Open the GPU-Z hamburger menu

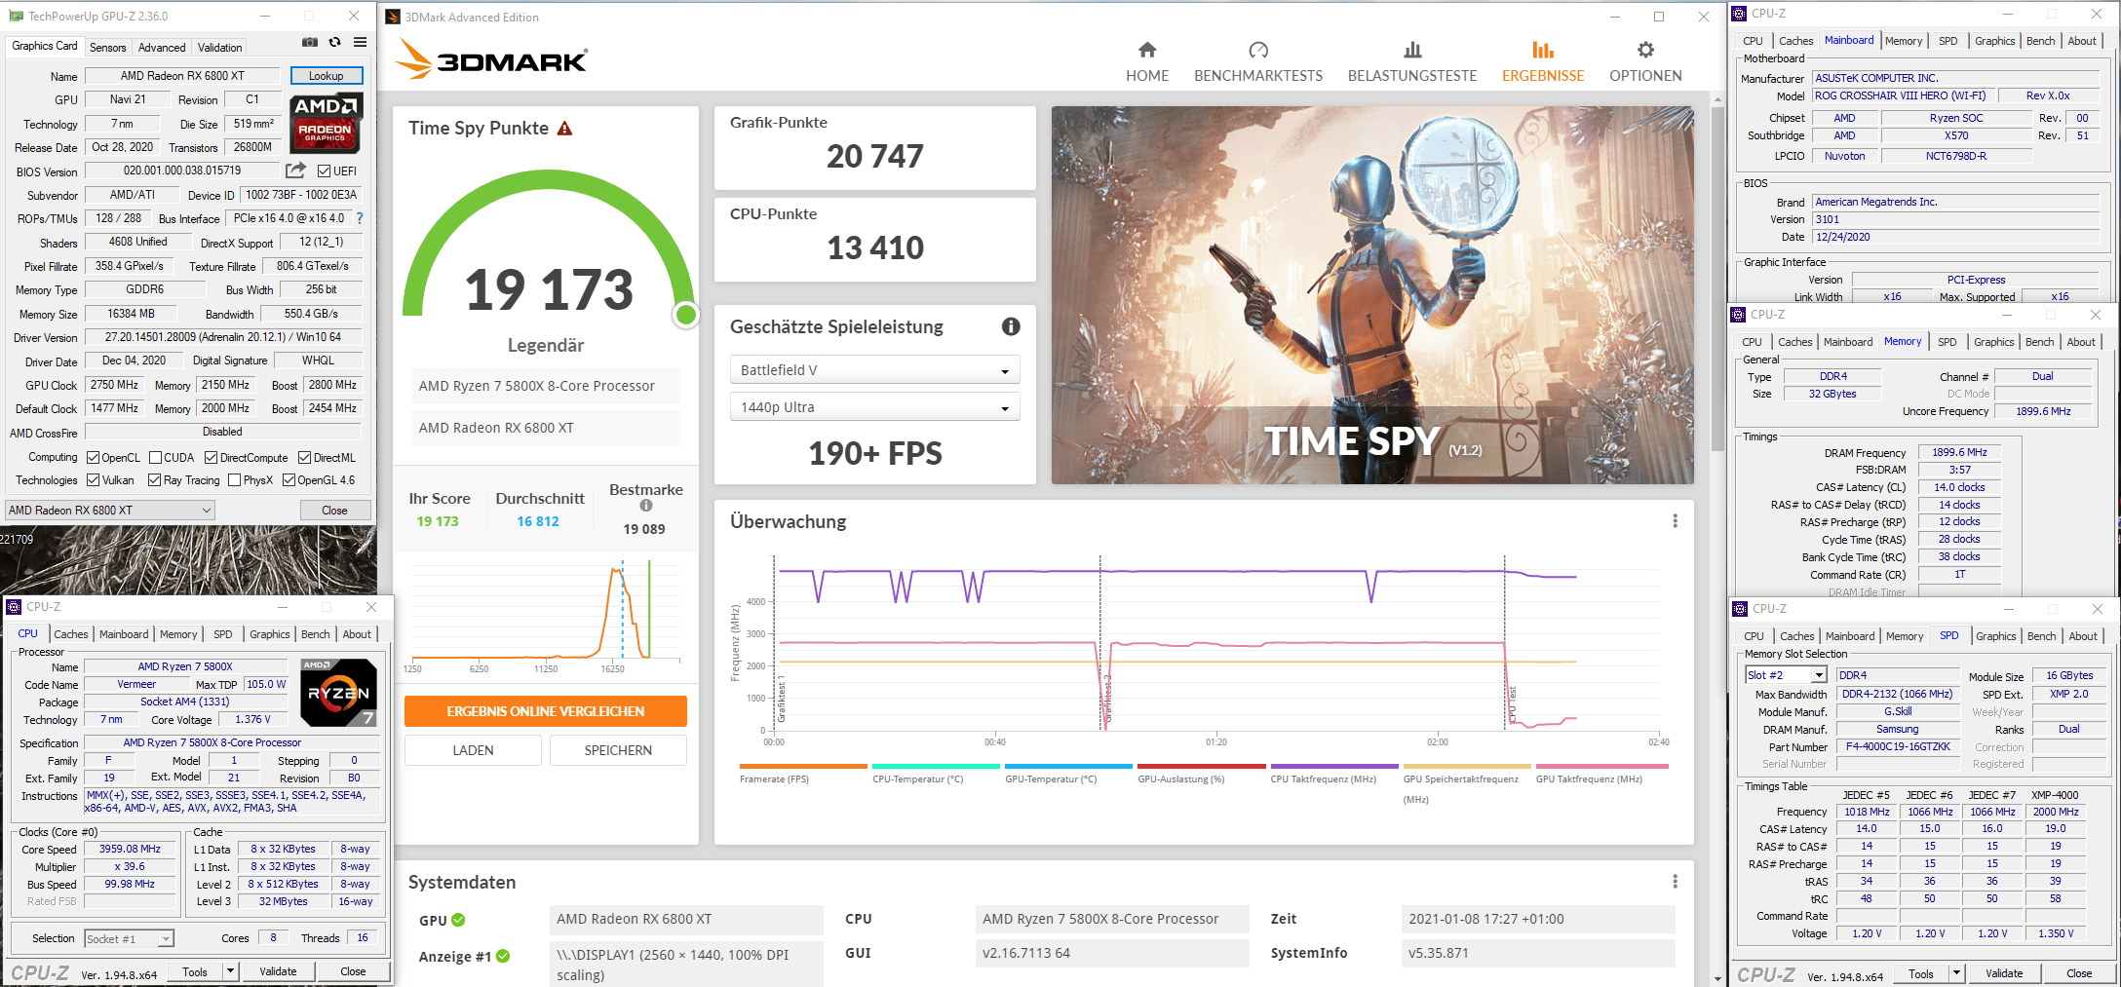click(x=360, y=42)
